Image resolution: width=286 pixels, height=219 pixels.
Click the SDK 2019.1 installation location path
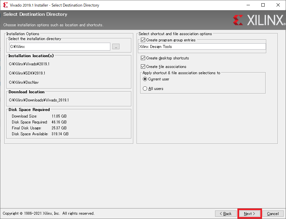click(27, 73)
